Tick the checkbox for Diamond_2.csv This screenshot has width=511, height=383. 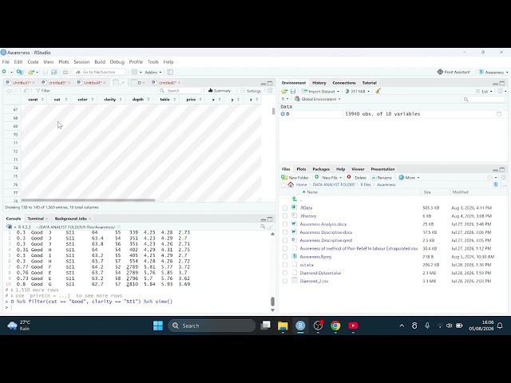point(285,281)
